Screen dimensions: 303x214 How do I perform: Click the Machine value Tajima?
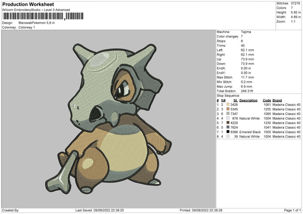tap(246, 32)
